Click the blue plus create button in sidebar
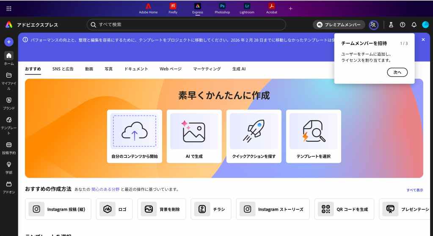The image size is (433, 236). tap(8, 42)
